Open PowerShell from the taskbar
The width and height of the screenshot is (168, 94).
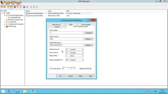coord(18,91)
